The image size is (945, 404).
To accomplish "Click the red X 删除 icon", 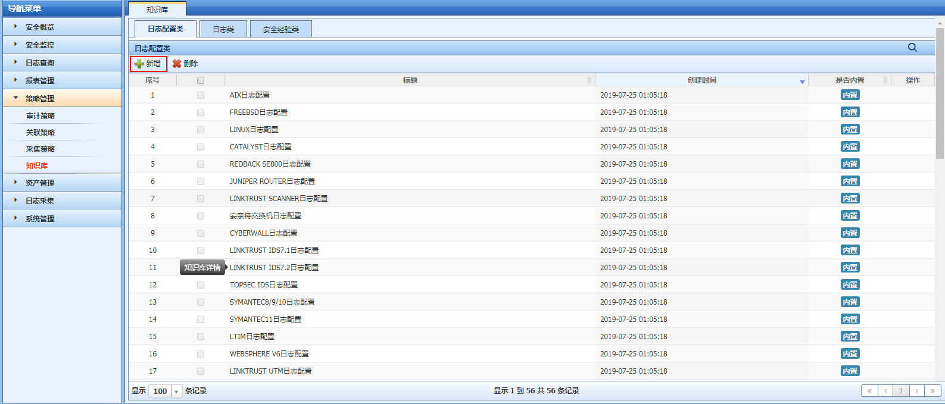I will point(177,64).
